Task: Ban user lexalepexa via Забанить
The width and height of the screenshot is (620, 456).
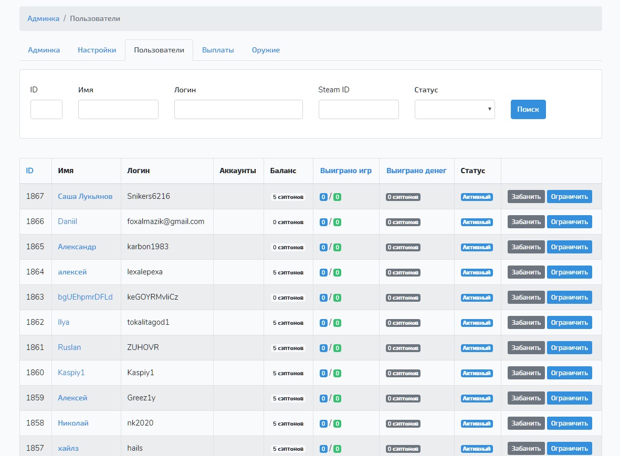Action: [x=526, y=272]
